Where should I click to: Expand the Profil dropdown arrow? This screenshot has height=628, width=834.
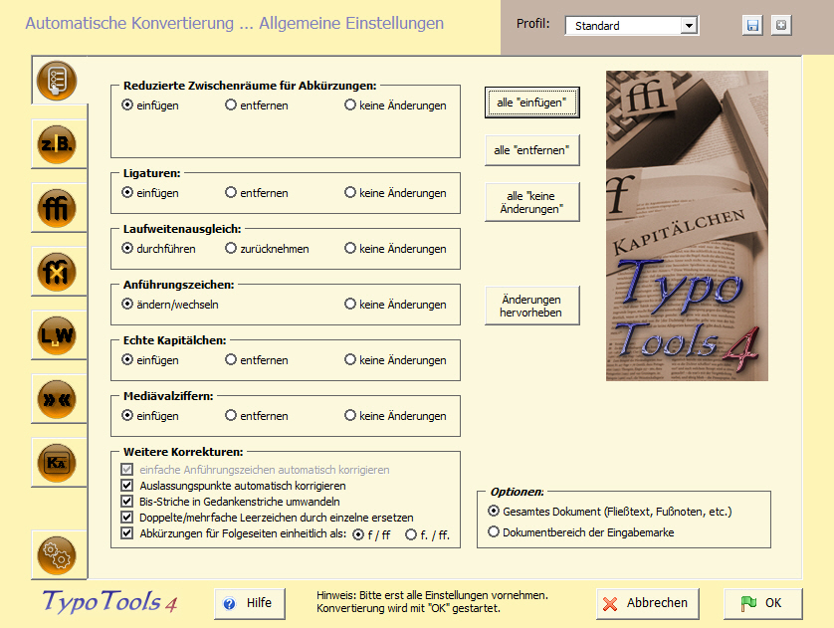coord(689,26)
